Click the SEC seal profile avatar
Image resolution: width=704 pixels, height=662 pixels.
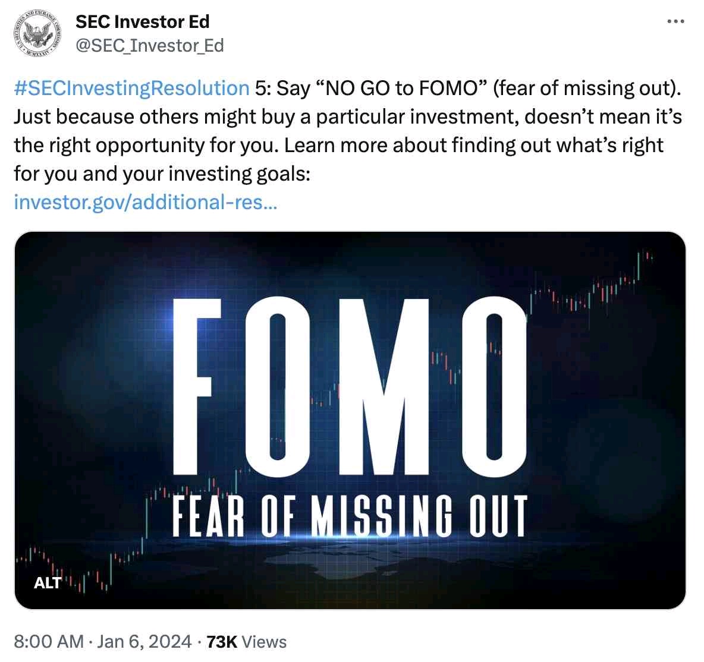(x=38, y=33)
